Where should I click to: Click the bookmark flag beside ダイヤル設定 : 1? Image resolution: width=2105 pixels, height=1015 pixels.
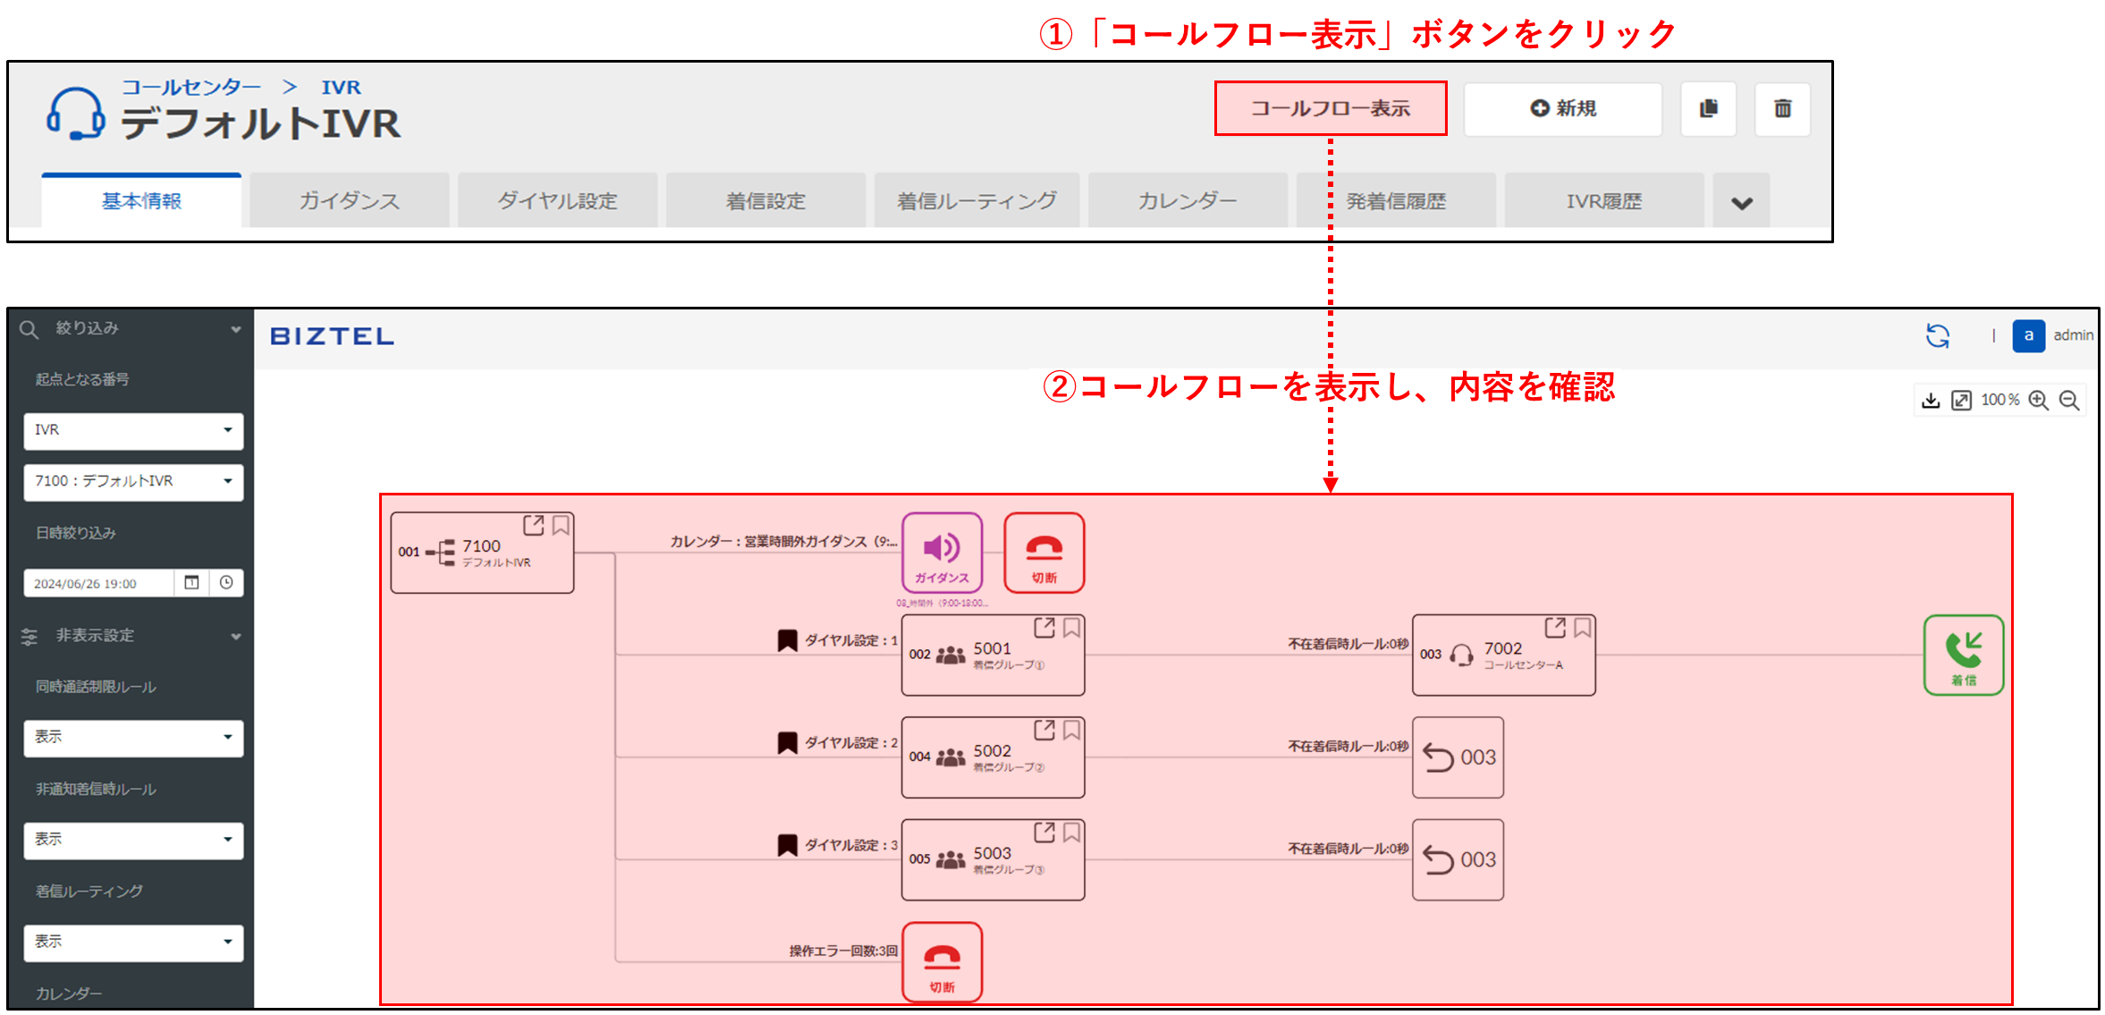pos(787,640)
